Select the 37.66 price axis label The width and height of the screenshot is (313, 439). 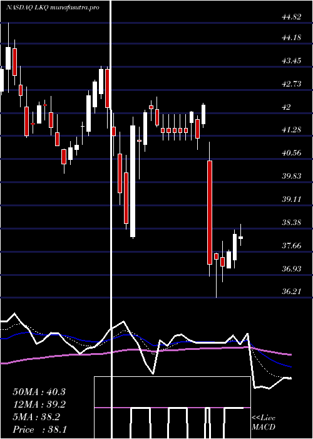point(292,246)
